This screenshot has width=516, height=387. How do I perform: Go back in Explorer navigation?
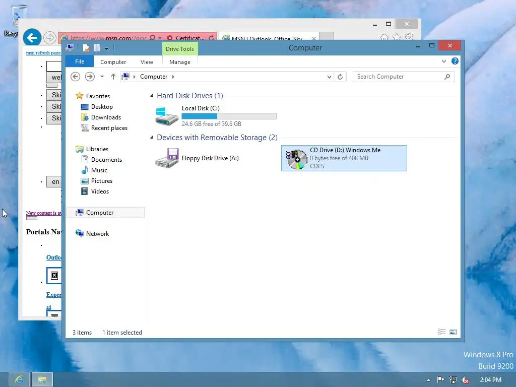76,77
